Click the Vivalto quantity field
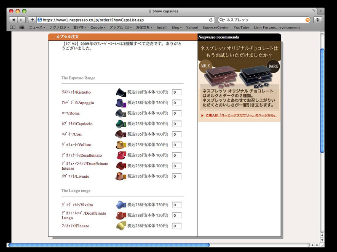337x252 pixels. (x=177, y=205)
